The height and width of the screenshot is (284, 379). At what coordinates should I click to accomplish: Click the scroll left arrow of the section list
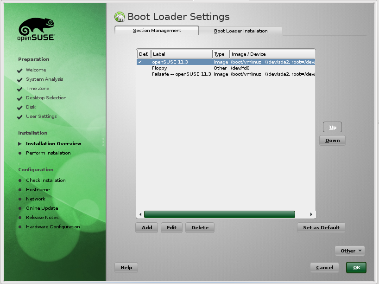coord(140,214)
